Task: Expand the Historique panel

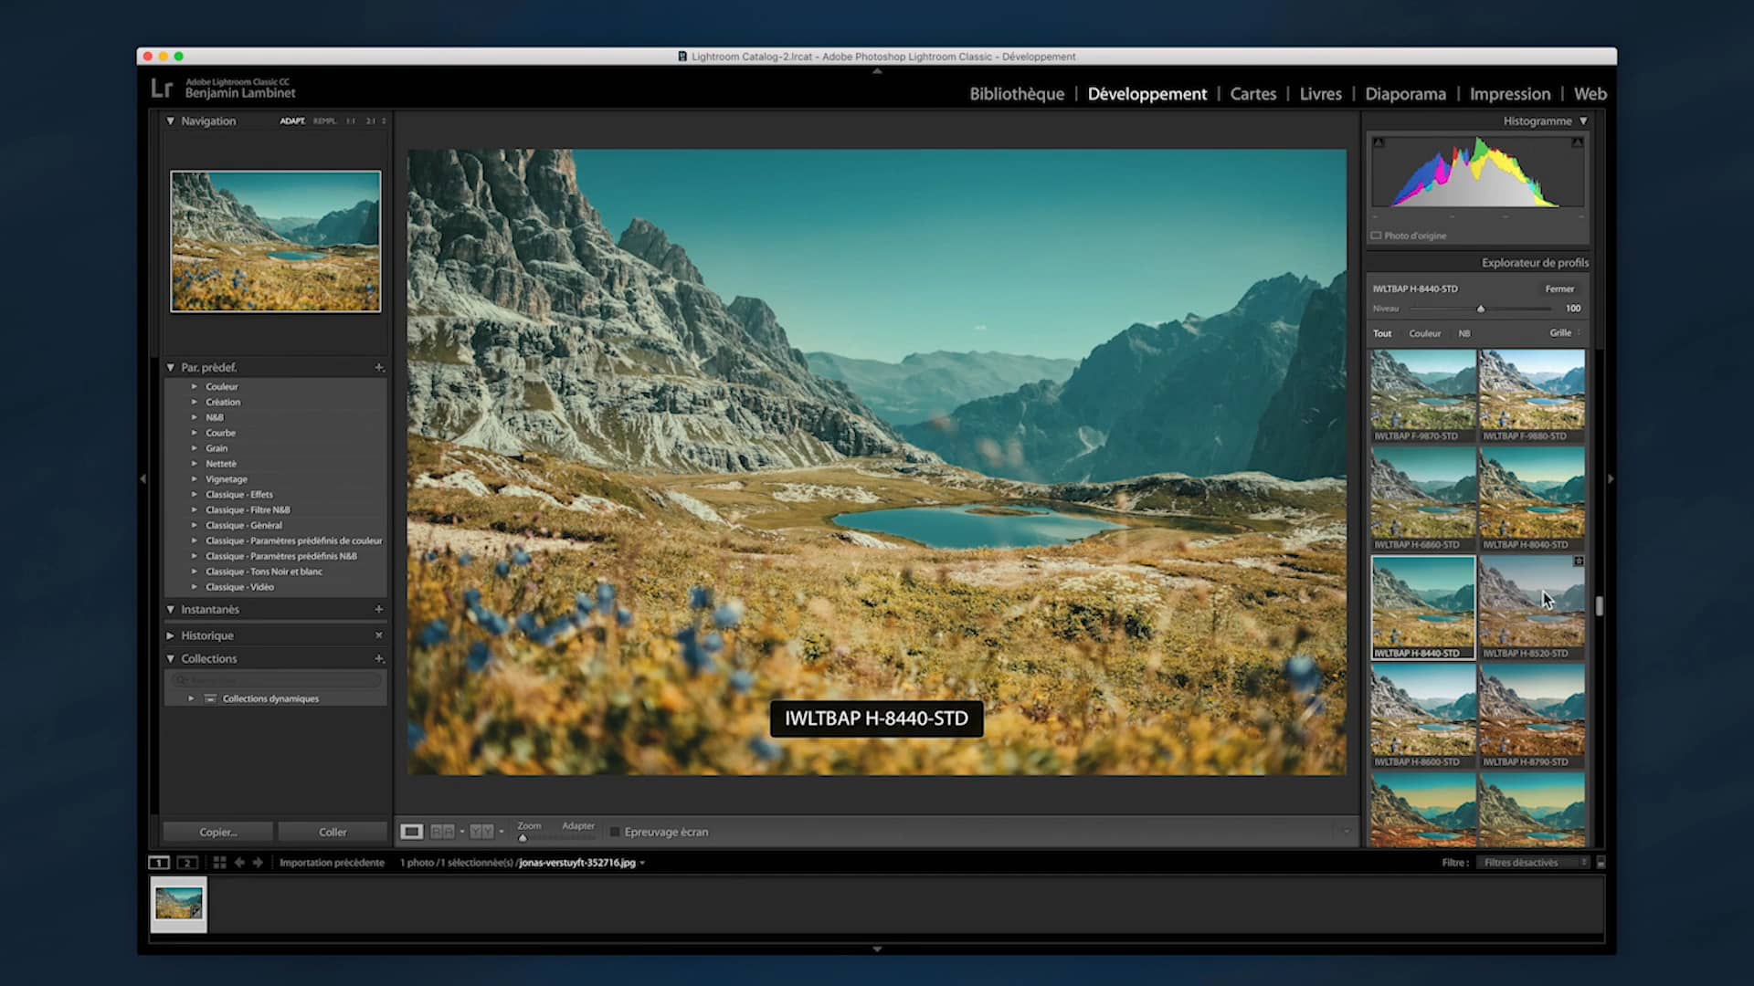Action: [x=169, y=635]
